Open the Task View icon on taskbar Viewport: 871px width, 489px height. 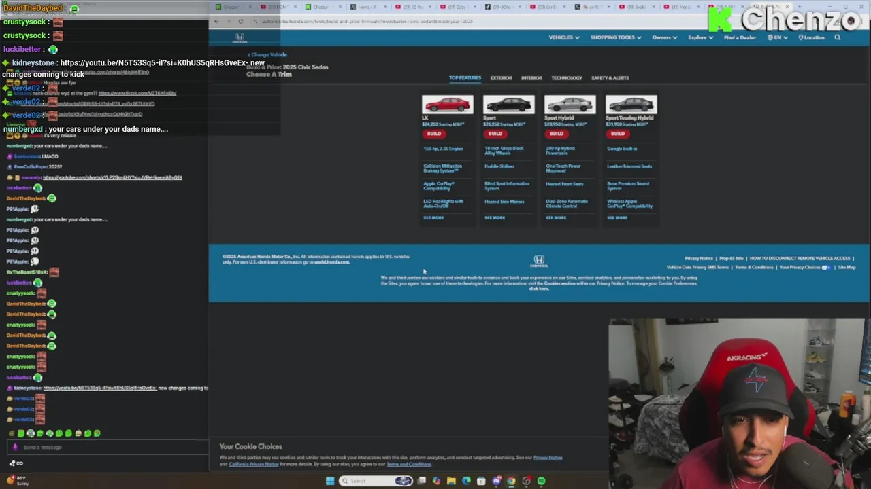[x=422, y=481]
